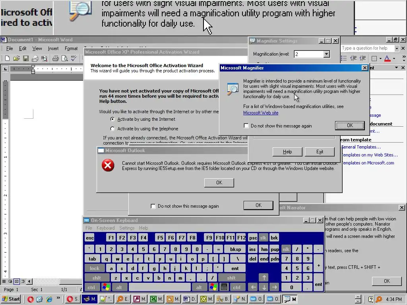Click the Print Preview icon in Word

click(64, 58)
